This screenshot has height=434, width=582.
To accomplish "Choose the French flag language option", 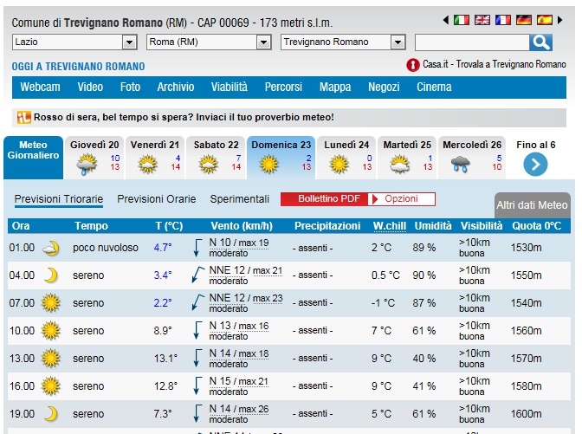I will coord(503,20).
